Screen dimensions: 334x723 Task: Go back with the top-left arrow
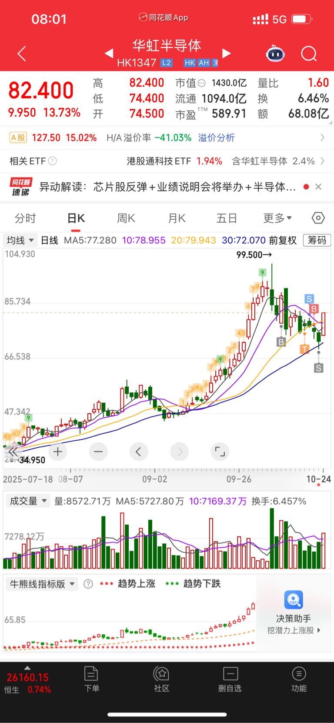(x=22, y=54)
